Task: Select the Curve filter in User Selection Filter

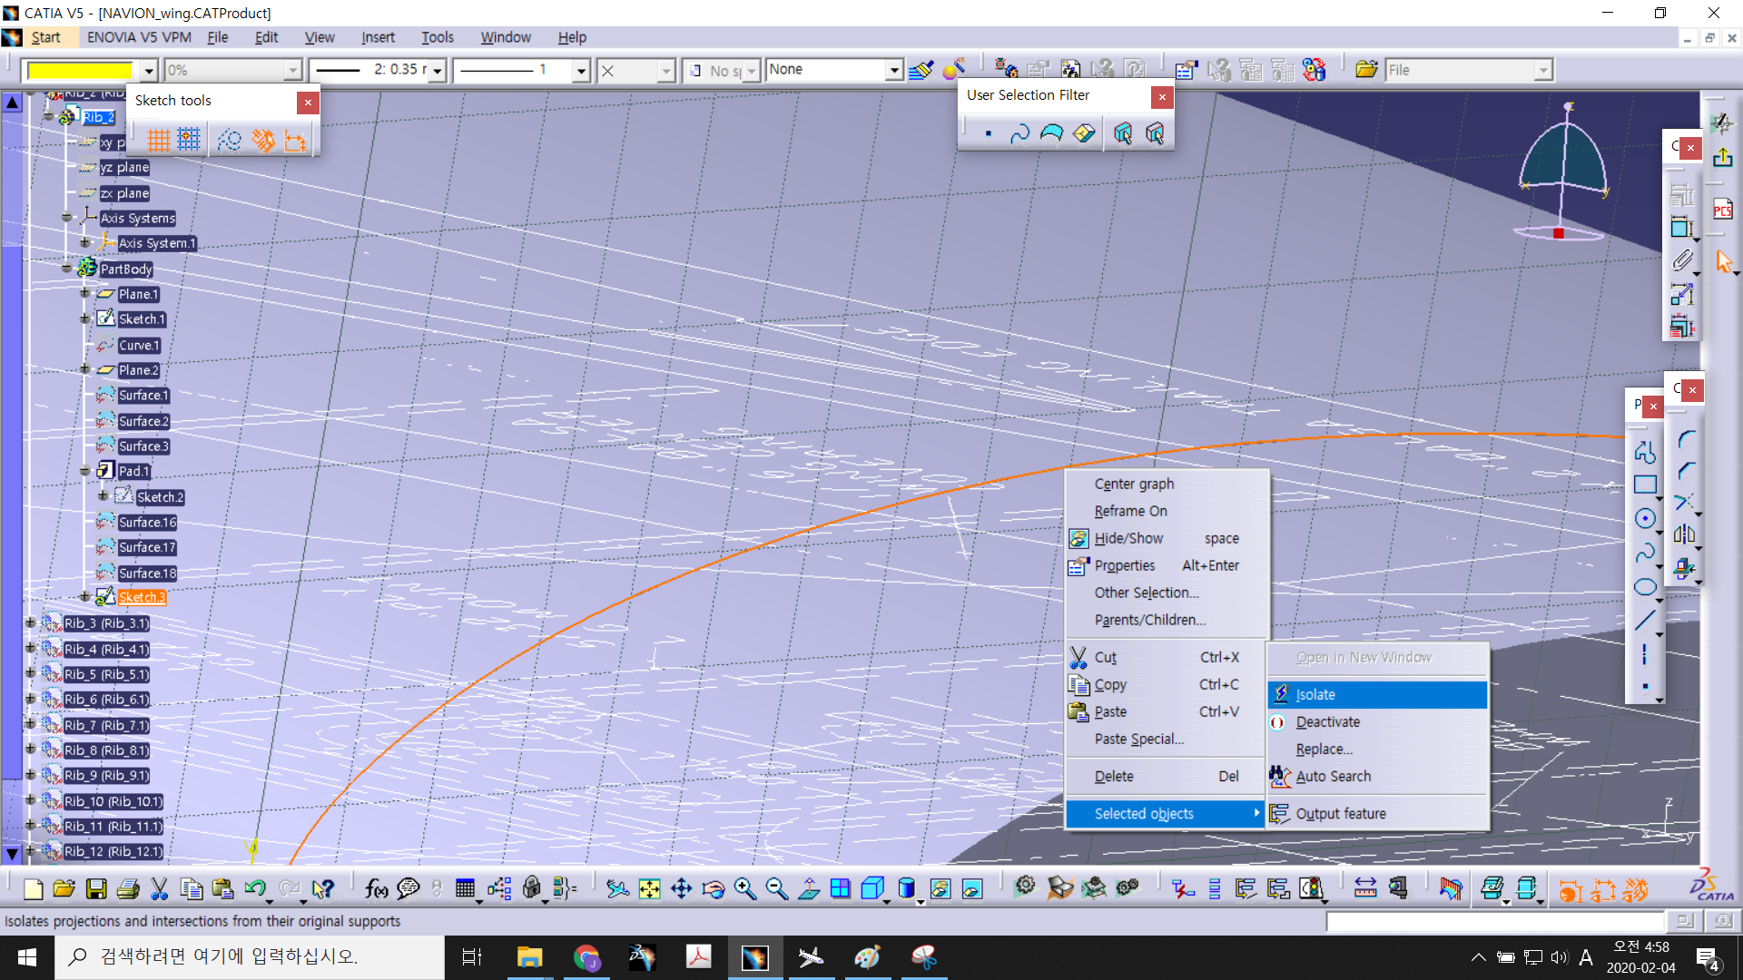Action: click(x=1020, y=134)
